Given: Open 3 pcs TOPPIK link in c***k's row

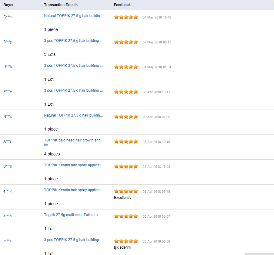Looking at the screenshot, I should tap(73, 240).
